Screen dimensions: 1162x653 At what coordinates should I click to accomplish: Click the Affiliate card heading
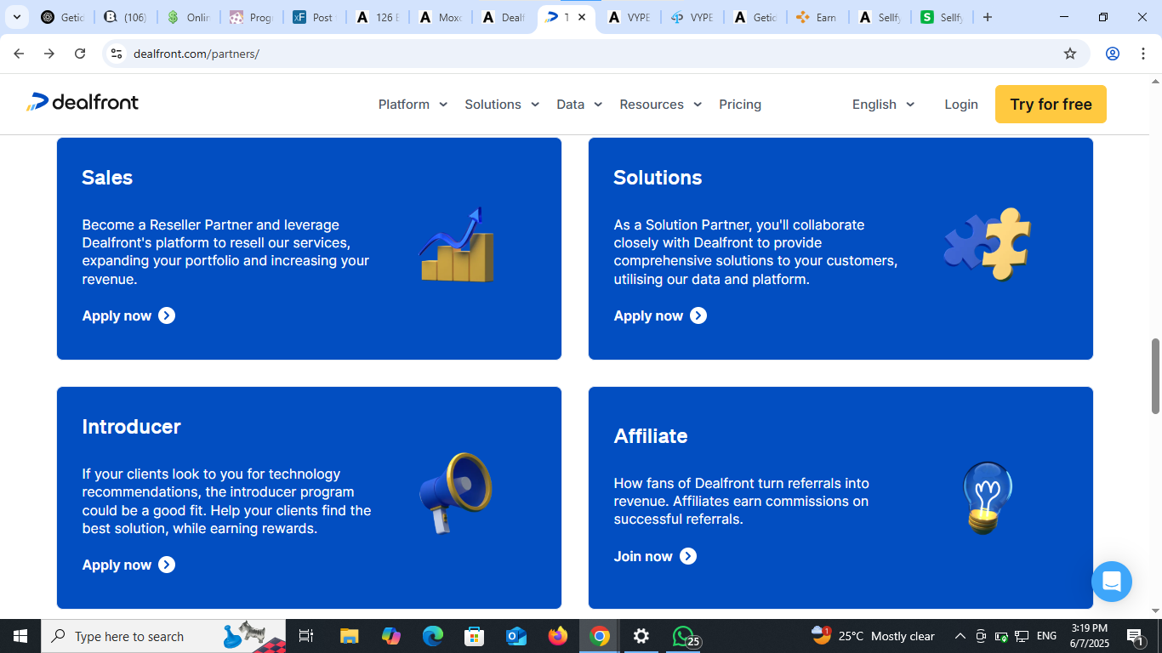pos(651,436)
